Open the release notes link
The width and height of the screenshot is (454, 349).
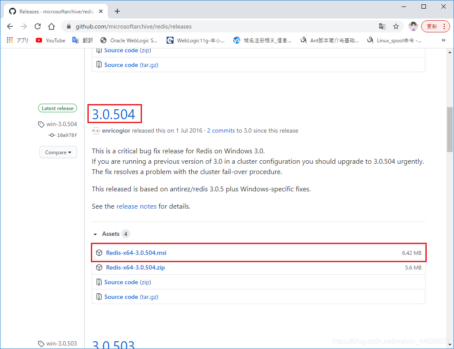pyautogui.click(x=136, y=206)
